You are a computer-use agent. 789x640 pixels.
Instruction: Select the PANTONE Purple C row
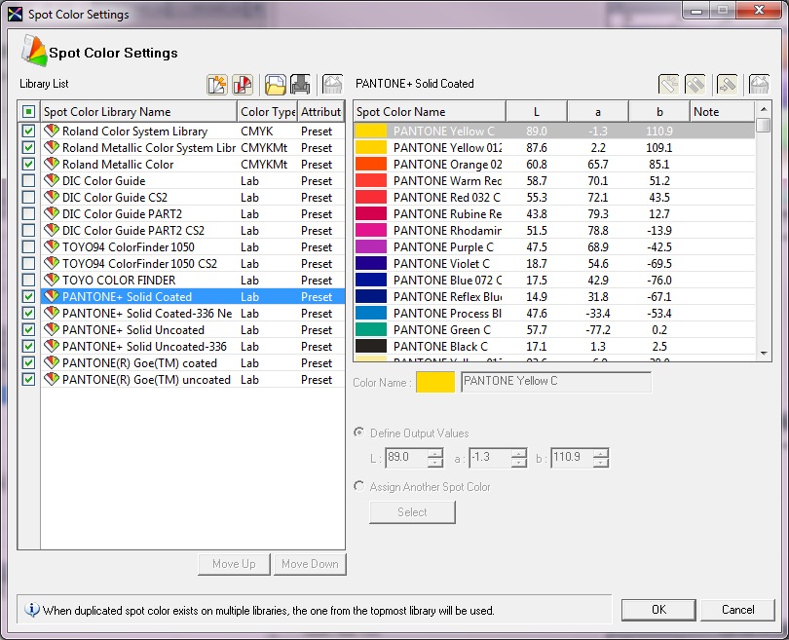(554, 247)
